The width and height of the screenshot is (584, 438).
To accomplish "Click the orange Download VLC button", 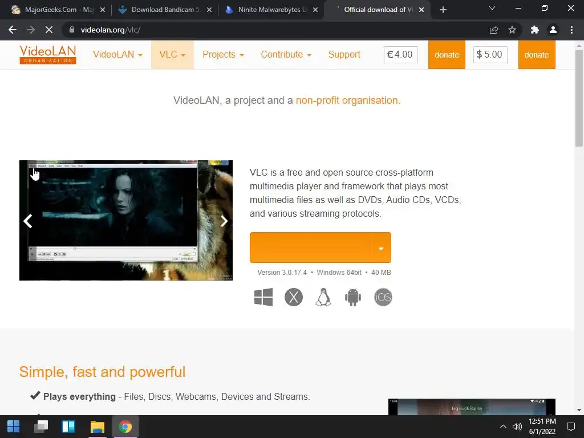I will click(310, 248).
